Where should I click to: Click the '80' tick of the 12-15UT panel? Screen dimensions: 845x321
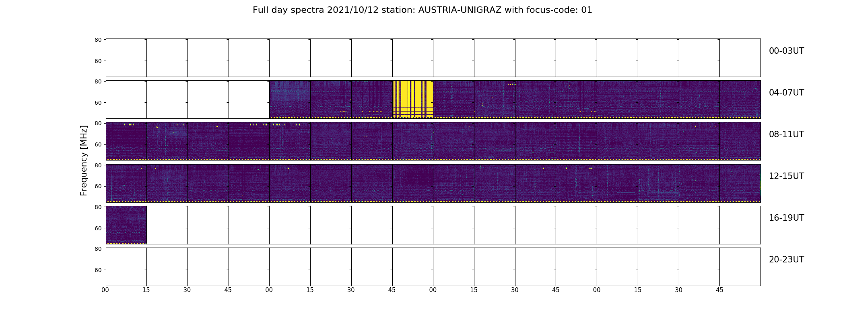point(98,165)
